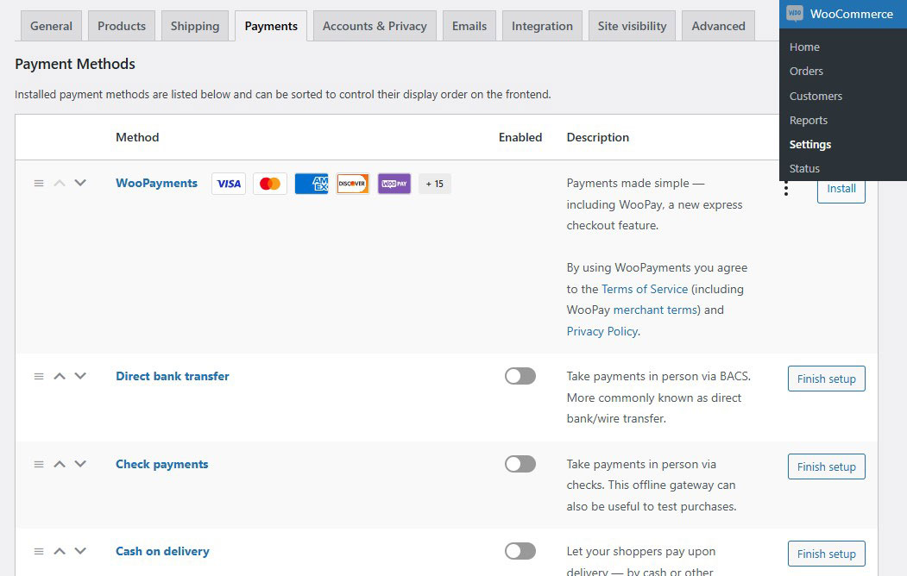Image resolution: width=907 pixels, height=576 pixels.
Task: Click Finish setup for Direct bank transfer
Action: (x=826, y=379)
